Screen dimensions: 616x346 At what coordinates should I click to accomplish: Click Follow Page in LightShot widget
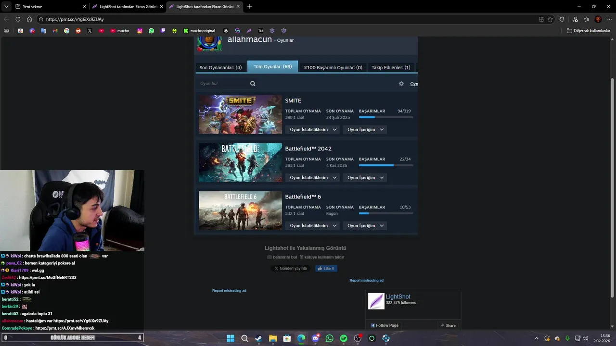click(385, 325)
